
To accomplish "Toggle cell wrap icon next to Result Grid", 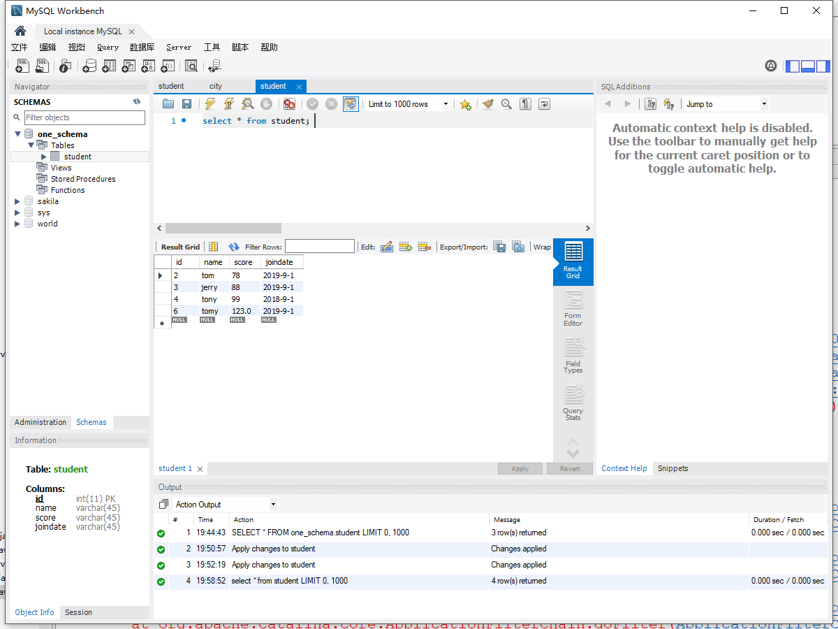I will [214, 247].
